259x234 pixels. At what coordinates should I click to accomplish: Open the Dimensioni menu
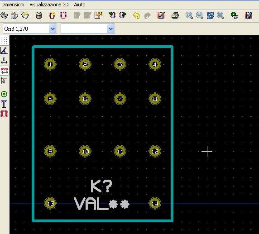pos(13,5)
